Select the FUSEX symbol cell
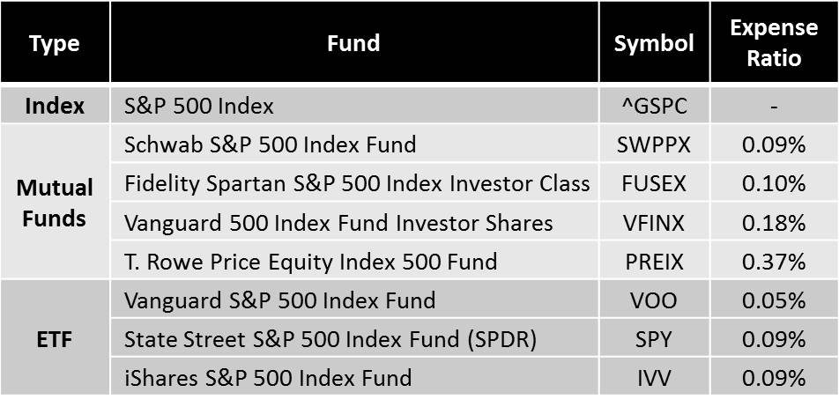 point(654,183)
